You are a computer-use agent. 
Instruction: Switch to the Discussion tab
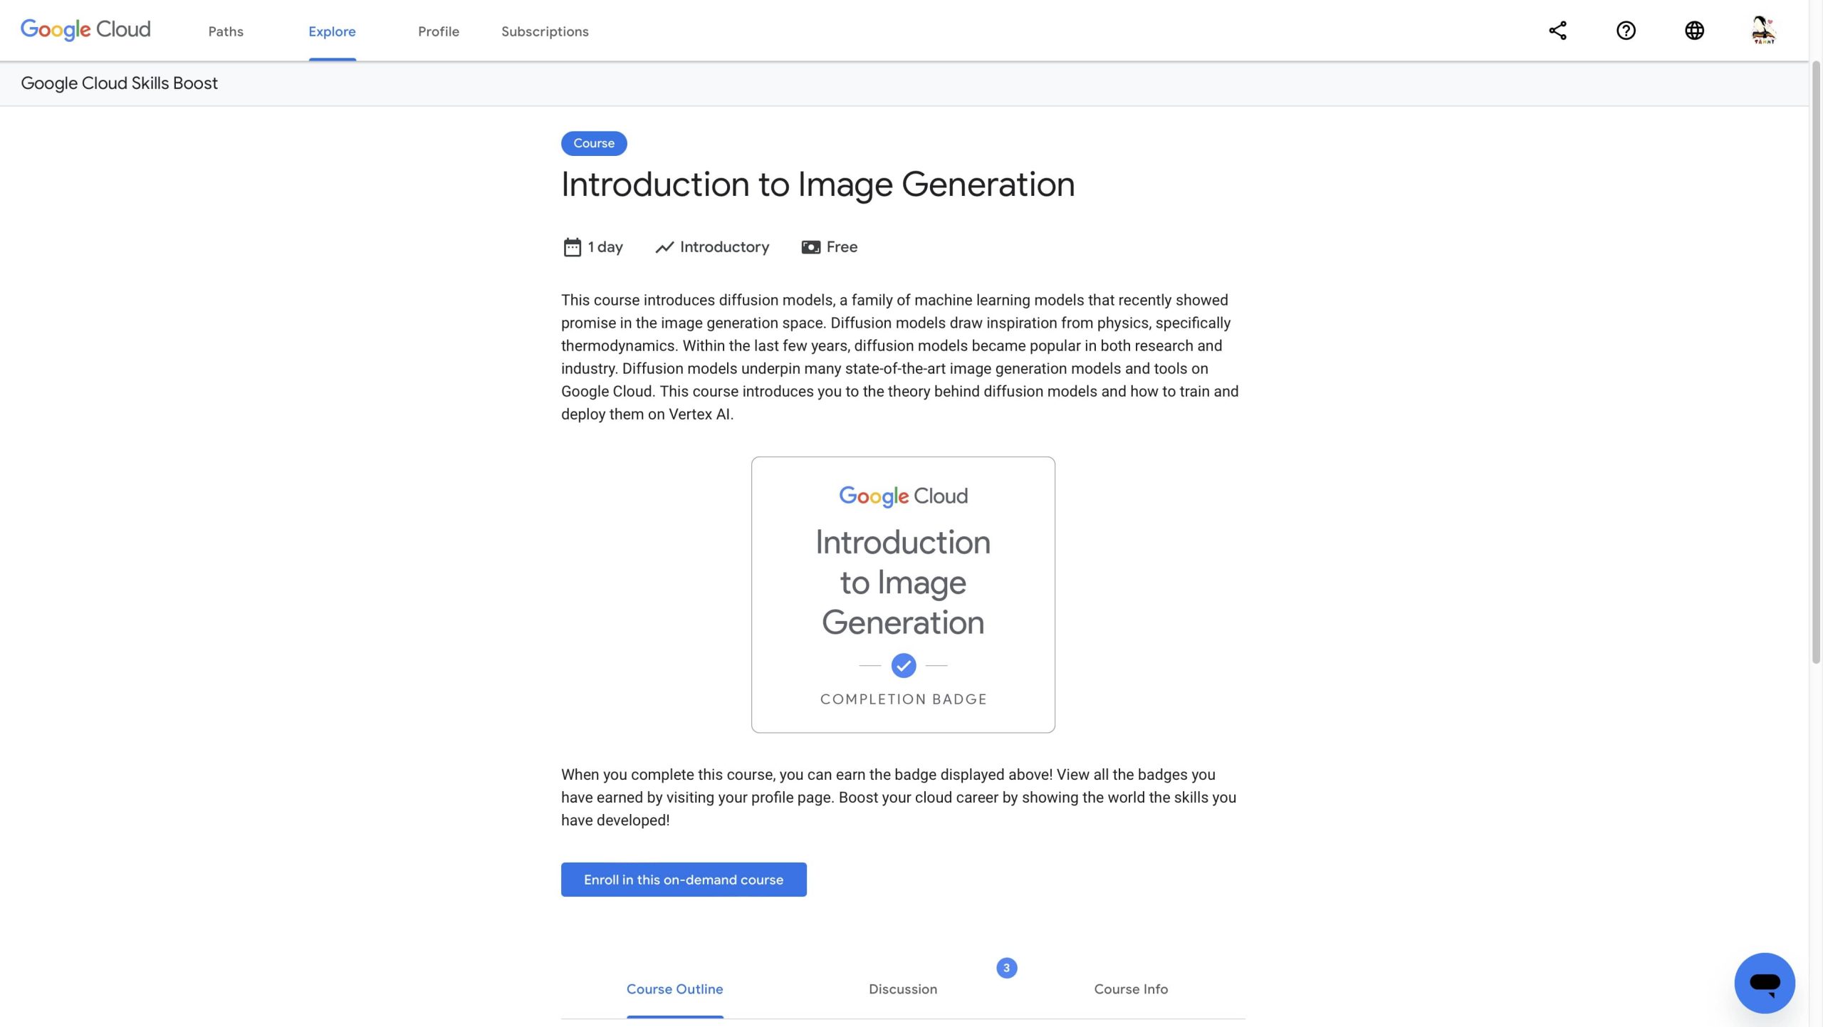tap(902, 989)
